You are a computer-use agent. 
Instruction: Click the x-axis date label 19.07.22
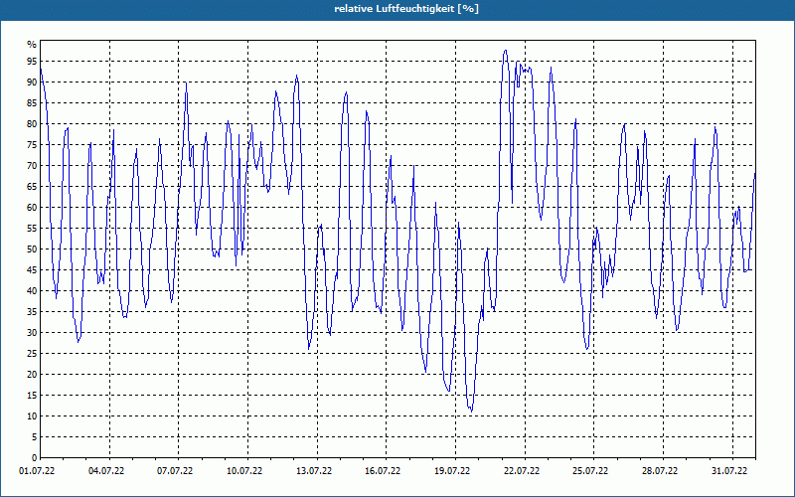[x=452, y=471]
